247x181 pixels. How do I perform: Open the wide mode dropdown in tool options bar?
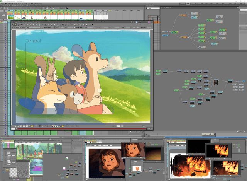point(34,27)
